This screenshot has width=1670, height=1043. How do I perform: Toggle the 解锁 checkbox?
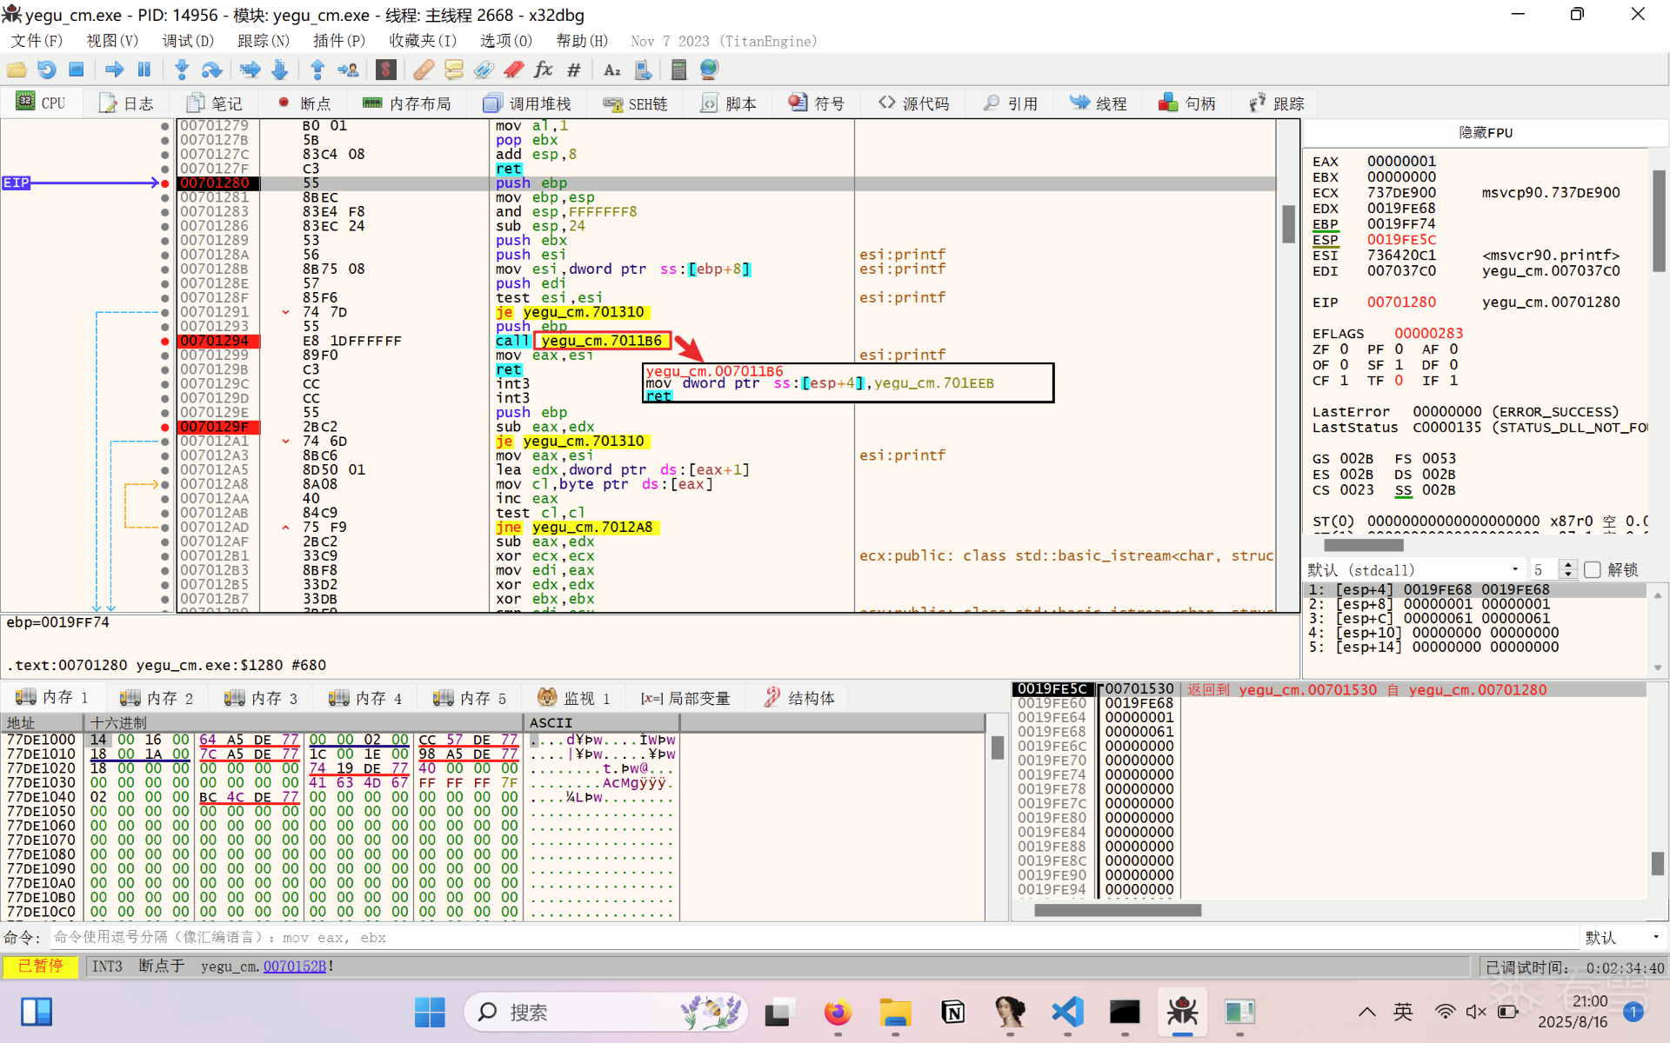(x=1593, y=569)
